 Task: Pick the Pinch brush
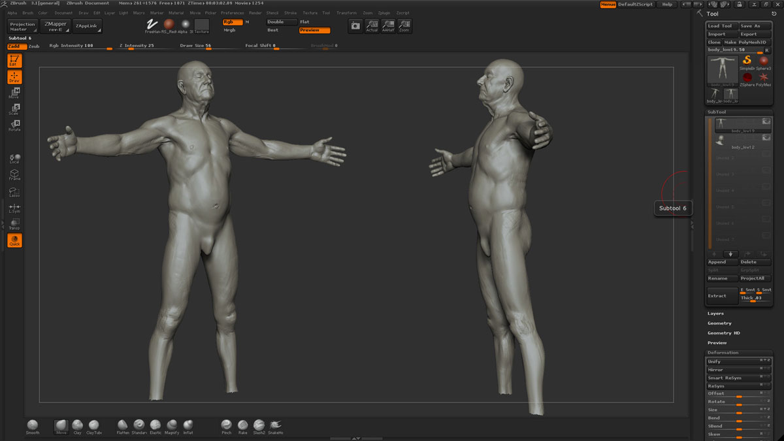pos(227,425)
